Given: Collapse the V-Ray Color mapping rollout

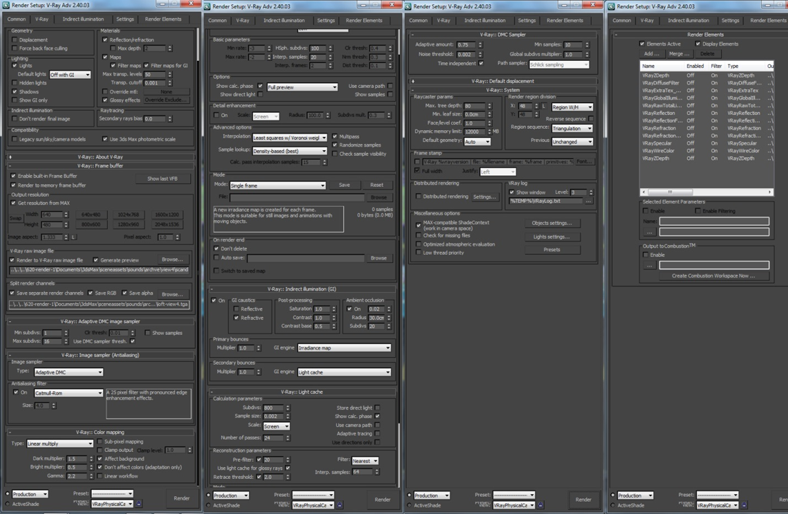Looking at the screenshot, I should click(100, 432).
